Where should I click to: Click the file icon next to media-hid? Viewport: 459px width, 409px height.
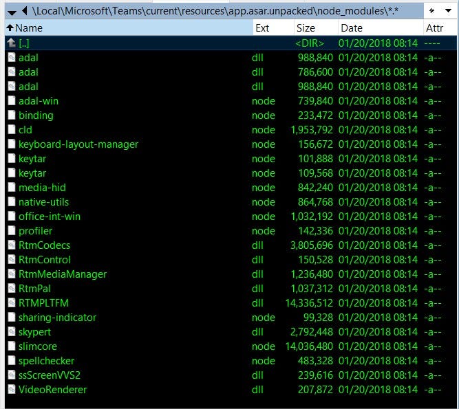pos(12,188)
